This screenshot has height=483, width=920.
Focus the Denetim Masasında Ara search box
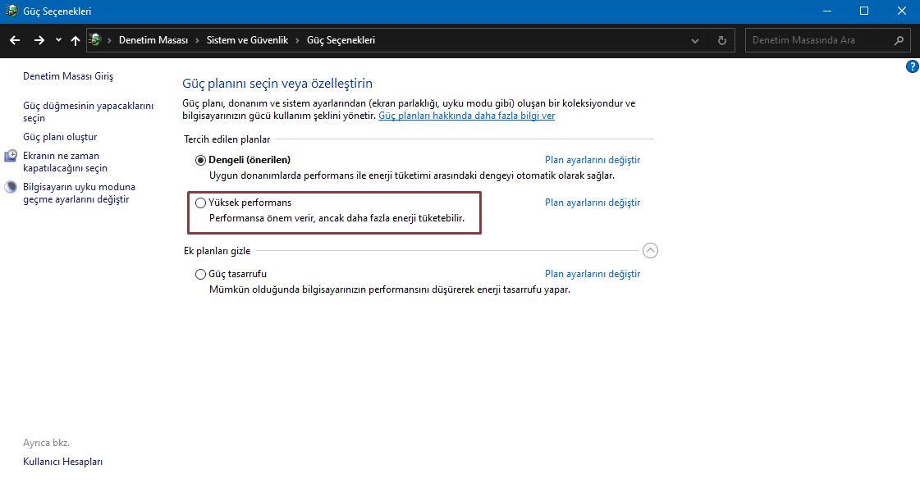pos(819,40)
